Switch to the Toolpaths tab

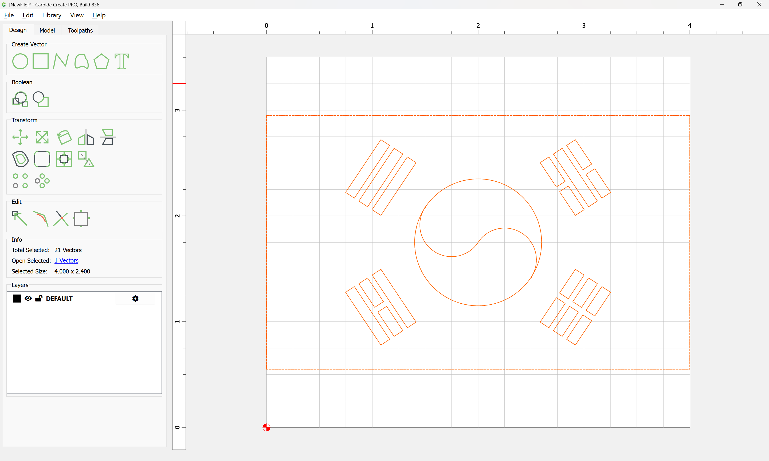[x=80, y=30]
